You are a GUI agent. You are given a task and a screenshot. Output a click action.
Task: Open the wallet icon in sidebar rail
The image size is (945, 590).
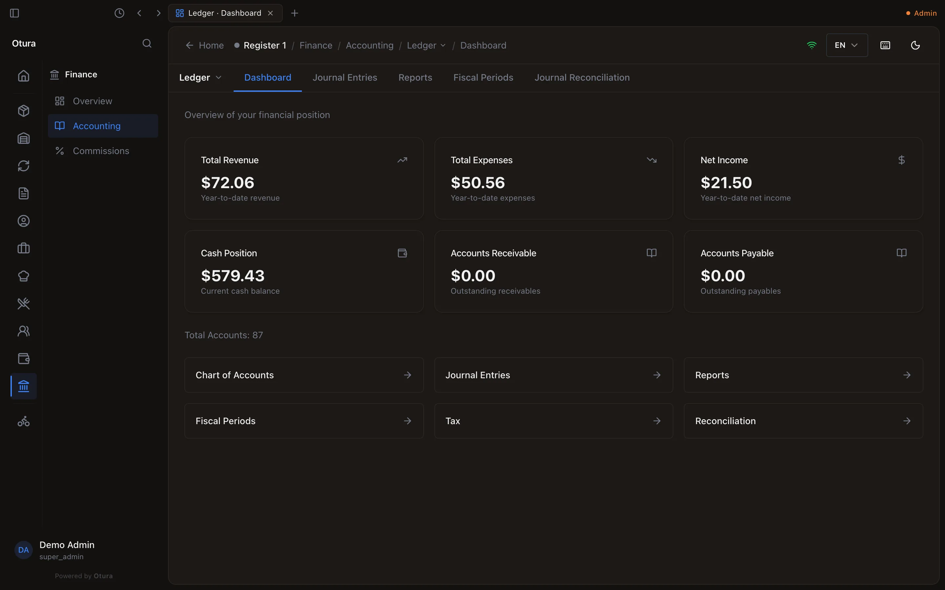pos(23,359)
